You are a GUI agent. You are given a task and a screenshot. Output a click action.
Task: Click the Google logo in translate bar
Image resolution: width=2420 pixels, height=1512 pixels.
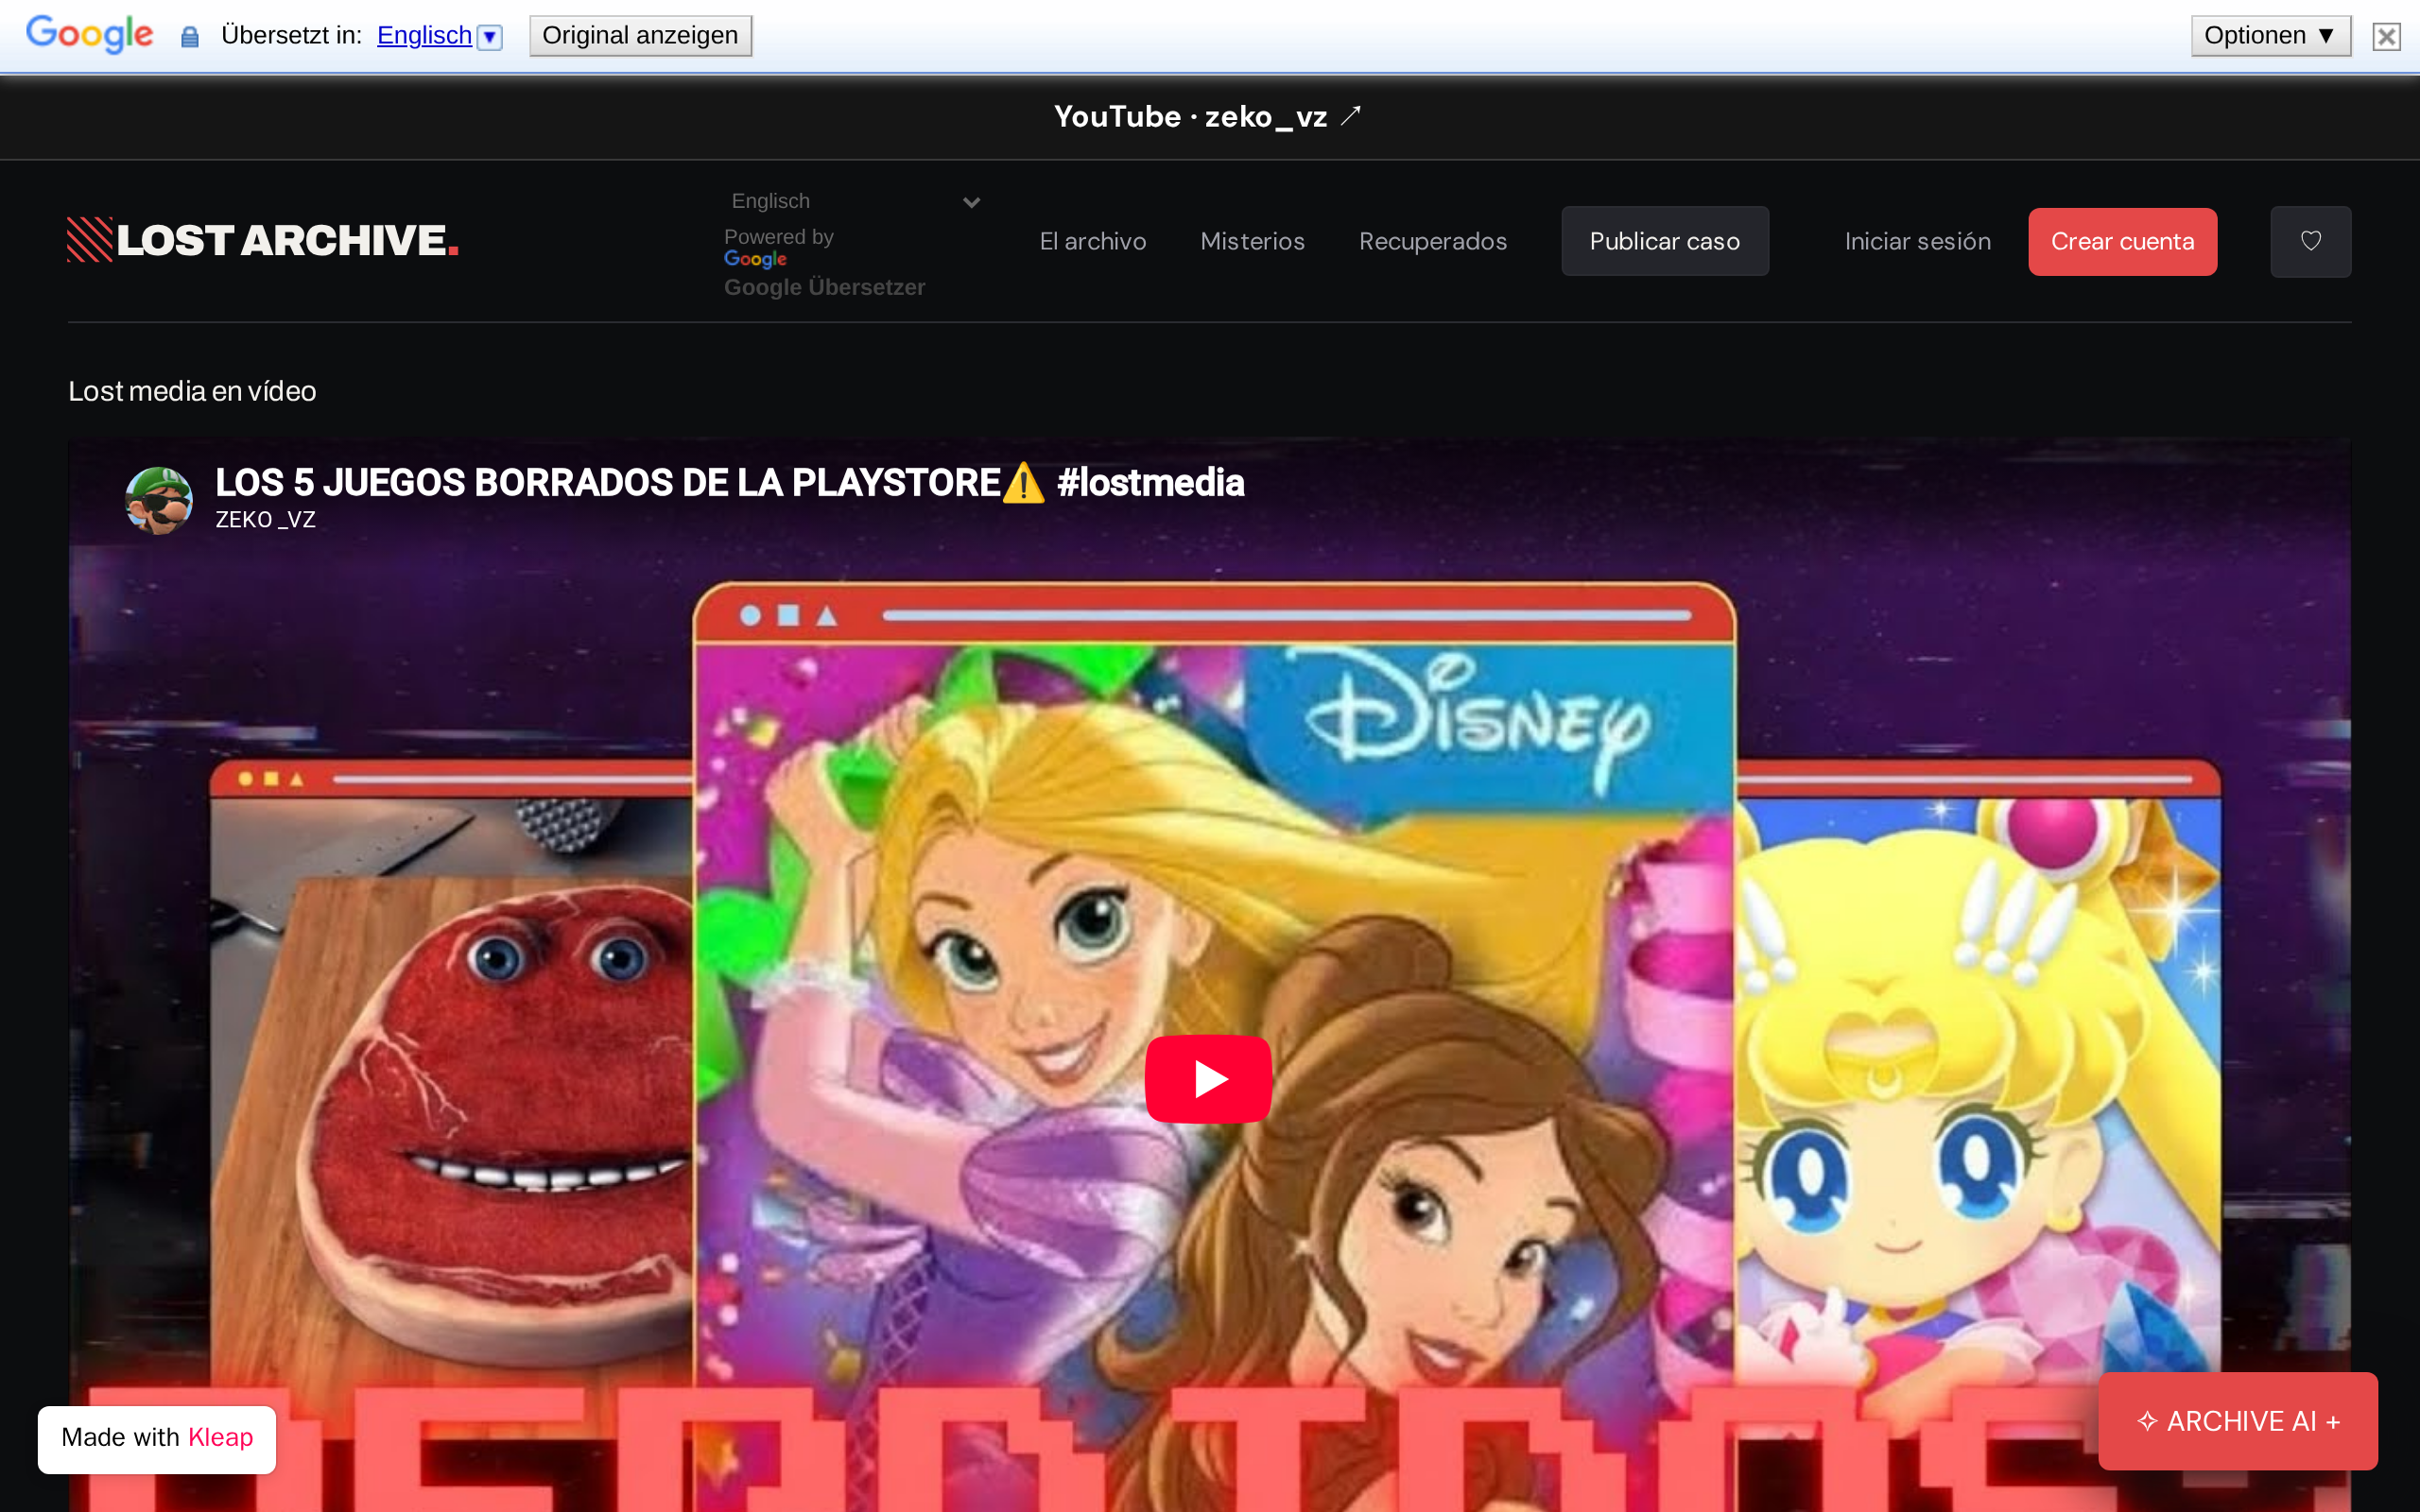coord(89,34)
